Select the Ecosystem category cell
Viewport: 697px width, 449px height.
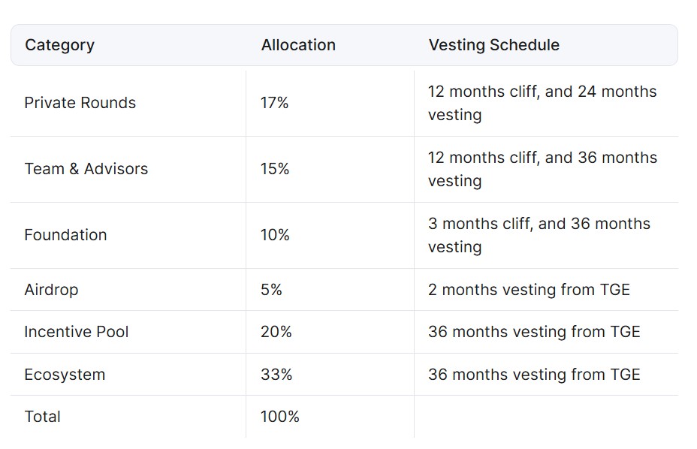click(65, 374)
